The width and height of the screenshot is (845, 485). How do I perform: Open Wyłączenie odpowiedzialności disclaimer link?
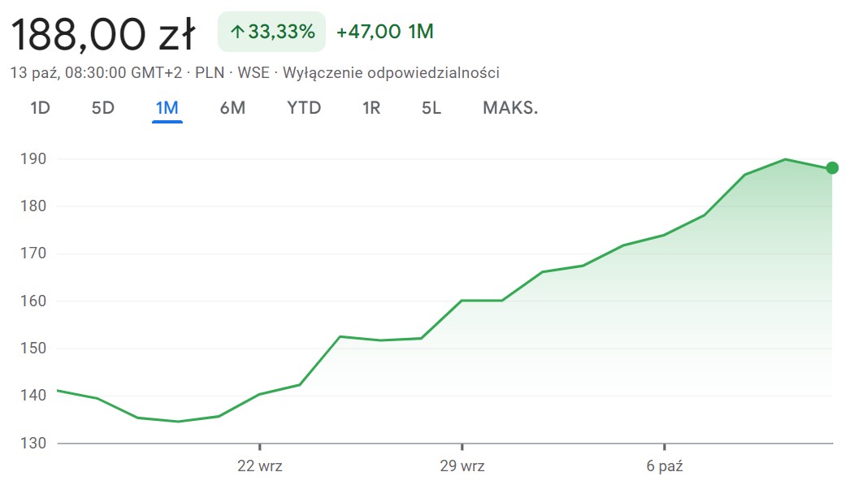pyautogui.click(x=391, y=73)
